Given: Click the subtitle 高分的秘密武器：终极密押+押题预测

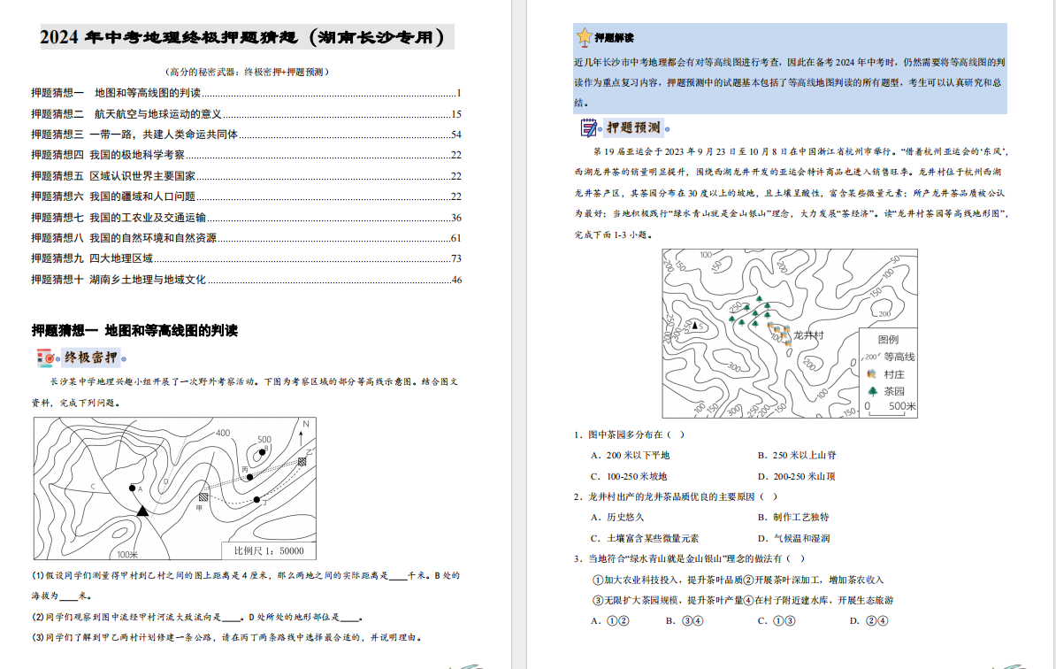Looking at the screenshot, I should click(247, 72).
